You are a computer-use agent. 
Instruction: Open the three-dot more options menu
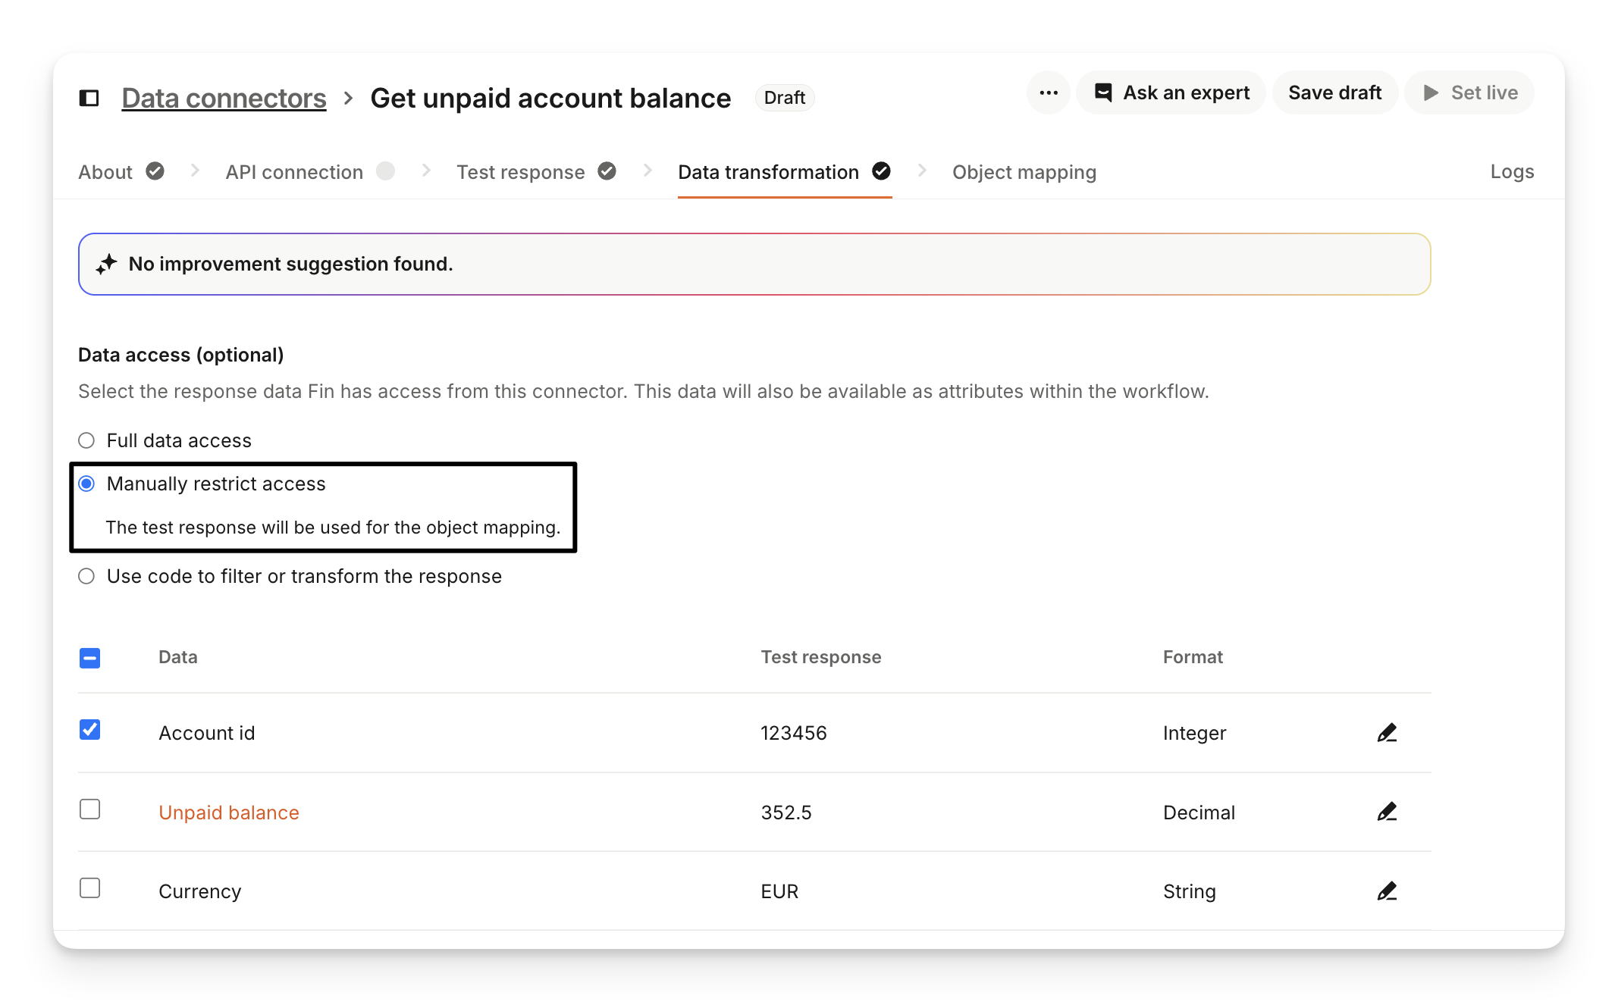(x=1049, y=92)
